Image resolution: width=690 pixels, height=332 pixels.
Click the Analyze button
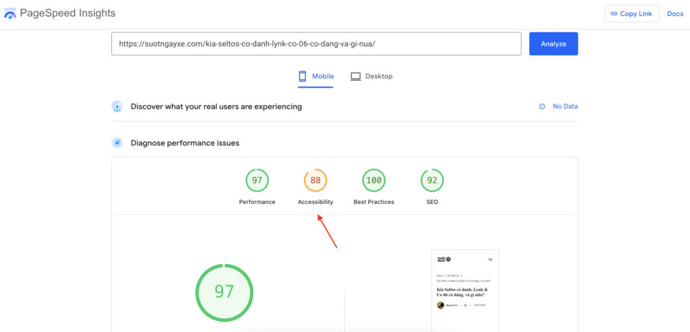553,44
